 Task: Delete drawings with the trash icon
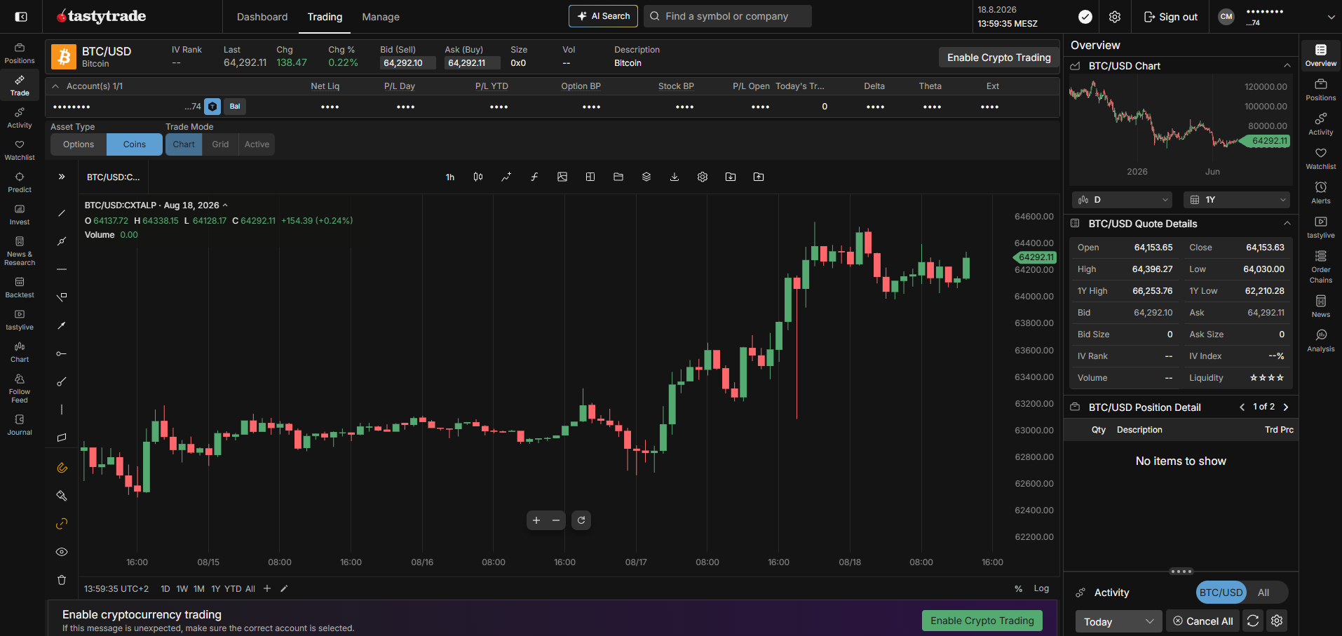point(62,580)
